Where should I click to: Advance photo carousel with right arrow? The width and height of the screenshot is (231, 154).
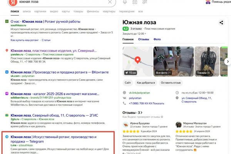click(x=228, y=62)
